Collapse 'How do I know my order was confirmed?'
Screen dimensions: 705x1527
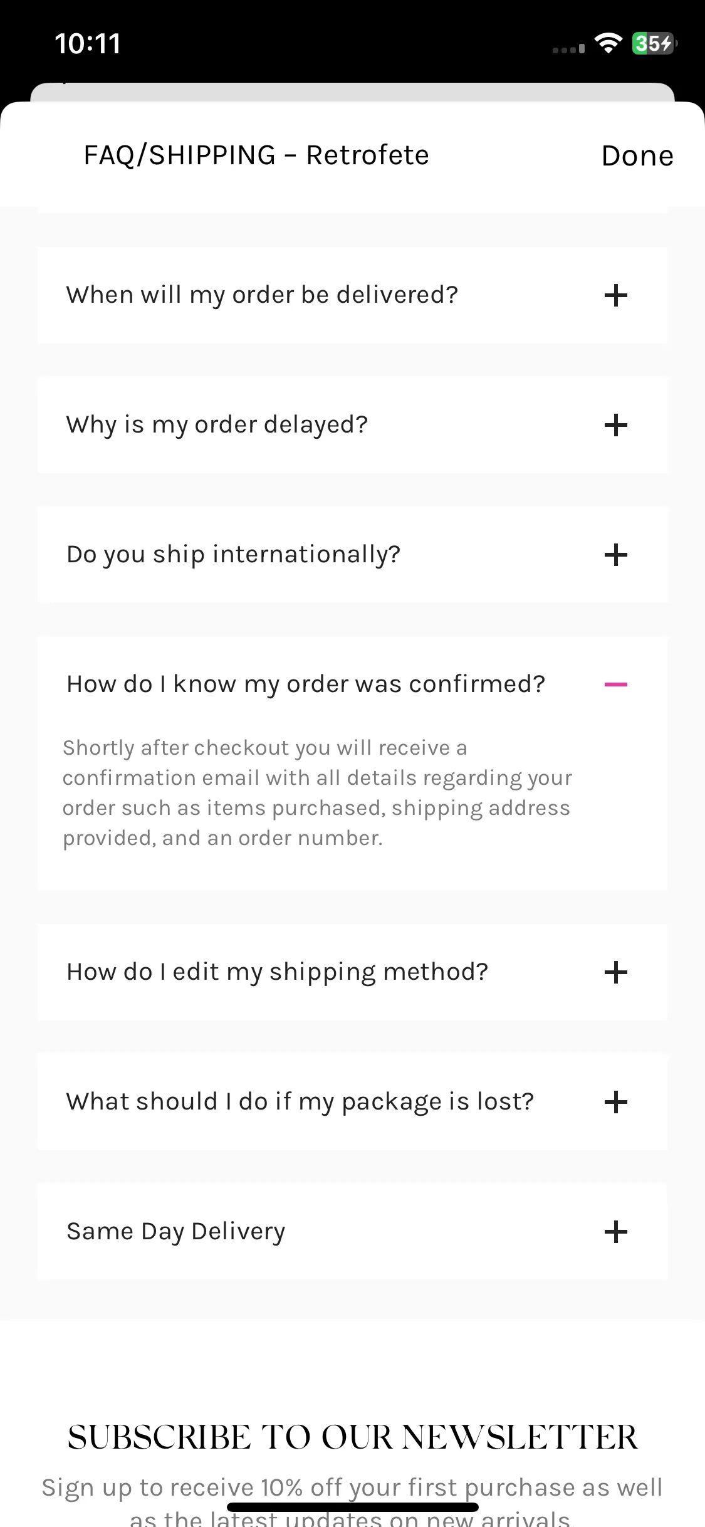352,685
